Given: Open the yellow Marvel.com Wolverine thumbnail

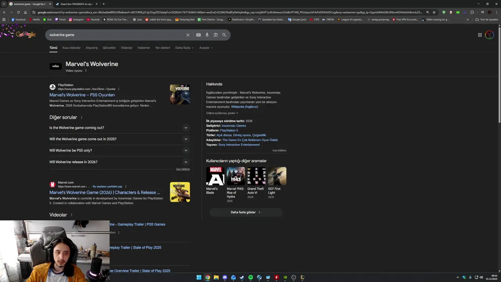Looking at the screenshot, I should [180, 192].
